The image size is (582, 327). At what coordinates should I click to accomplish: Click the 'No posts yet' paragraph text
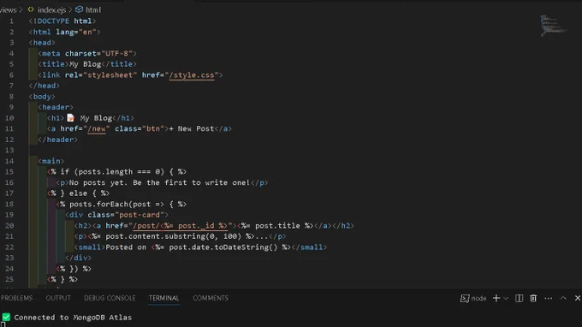[159, 182]
